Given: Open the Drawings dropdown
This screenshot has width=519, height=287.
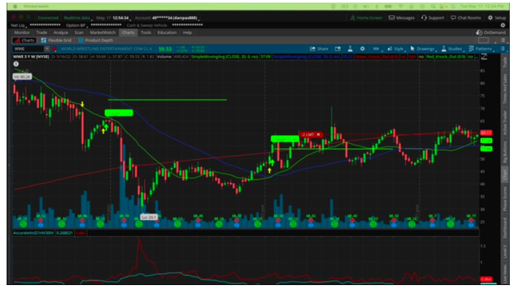Looking at the screenshot, I should click(423, 49).
